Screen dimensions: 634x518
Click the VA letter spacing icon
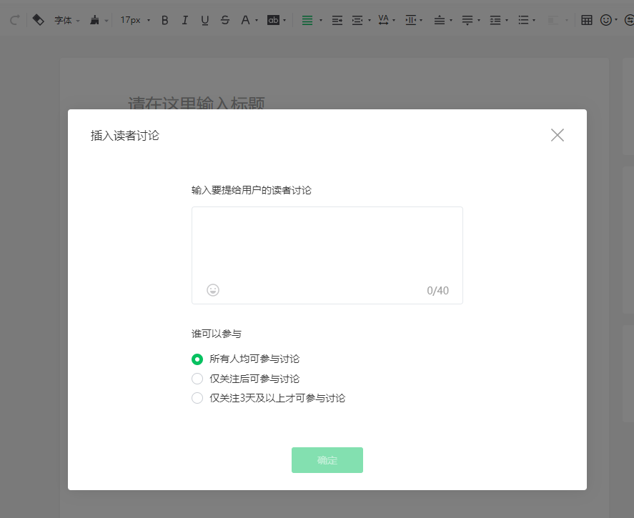[x=383, y=20]
